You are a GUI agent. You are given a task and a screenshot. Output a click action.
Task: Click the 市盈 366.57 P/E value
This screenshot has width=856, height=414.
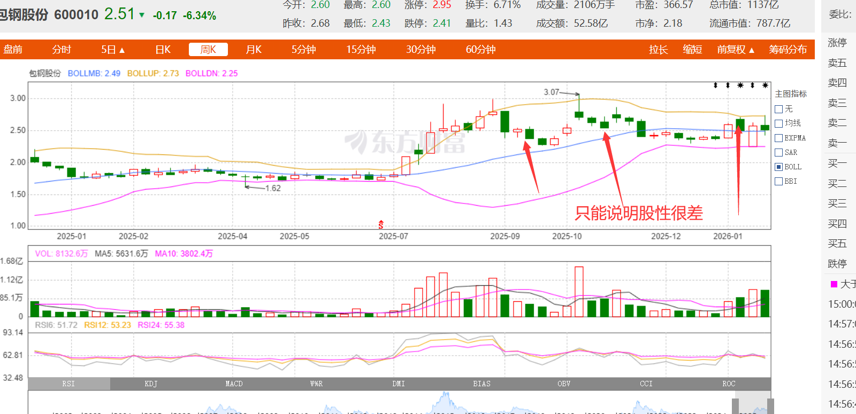point(664,5)
